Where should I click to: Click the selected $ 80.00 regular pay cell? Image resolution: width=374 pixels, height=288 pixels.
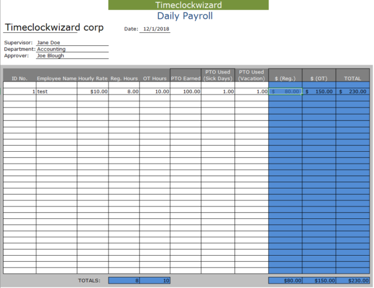(285, 91)
